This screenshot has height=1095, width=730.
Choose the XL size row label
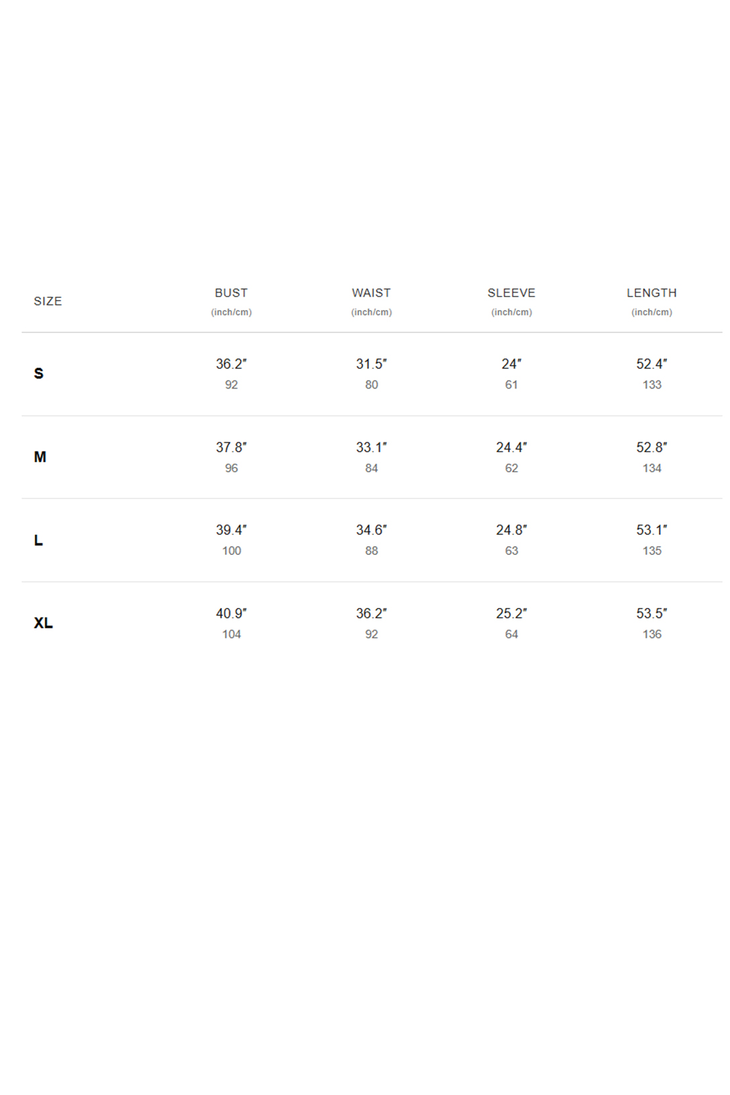[x=43, y=623]
